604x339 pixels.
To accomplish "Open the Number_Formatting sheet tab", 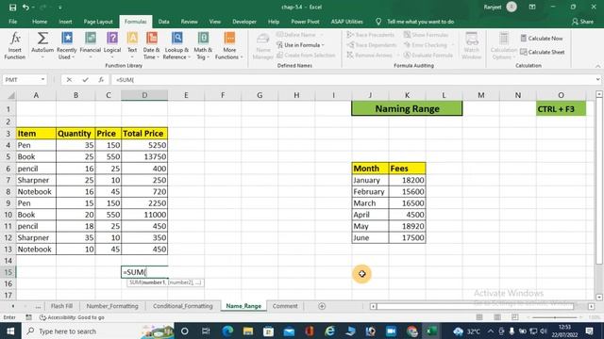I will point(112,306).
